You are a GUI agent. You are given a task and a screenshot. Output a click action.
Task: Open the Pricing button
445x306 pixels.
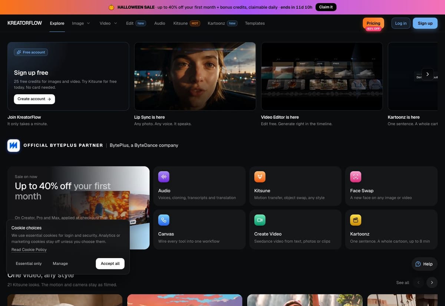pos(373,23)
